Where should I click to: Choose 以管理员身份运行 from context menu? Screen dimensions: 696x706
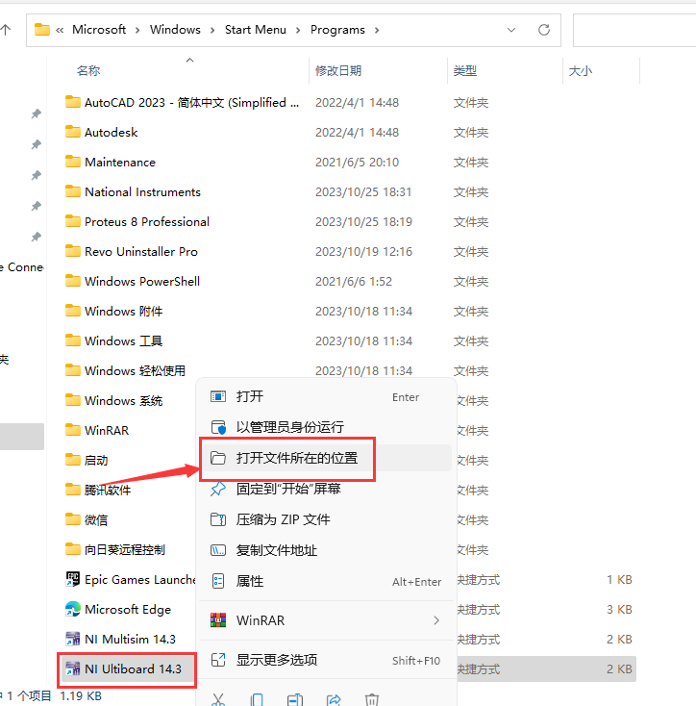tap(325, 427)
